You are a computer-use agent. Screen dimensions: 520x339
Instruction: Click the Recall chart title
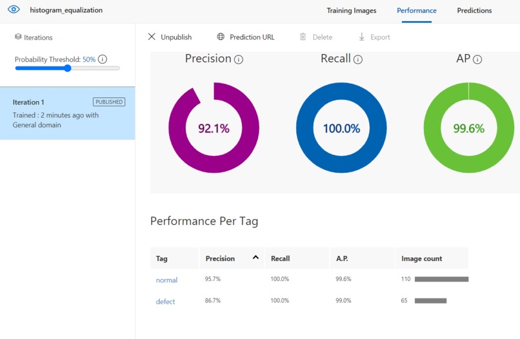click(335, 58)
